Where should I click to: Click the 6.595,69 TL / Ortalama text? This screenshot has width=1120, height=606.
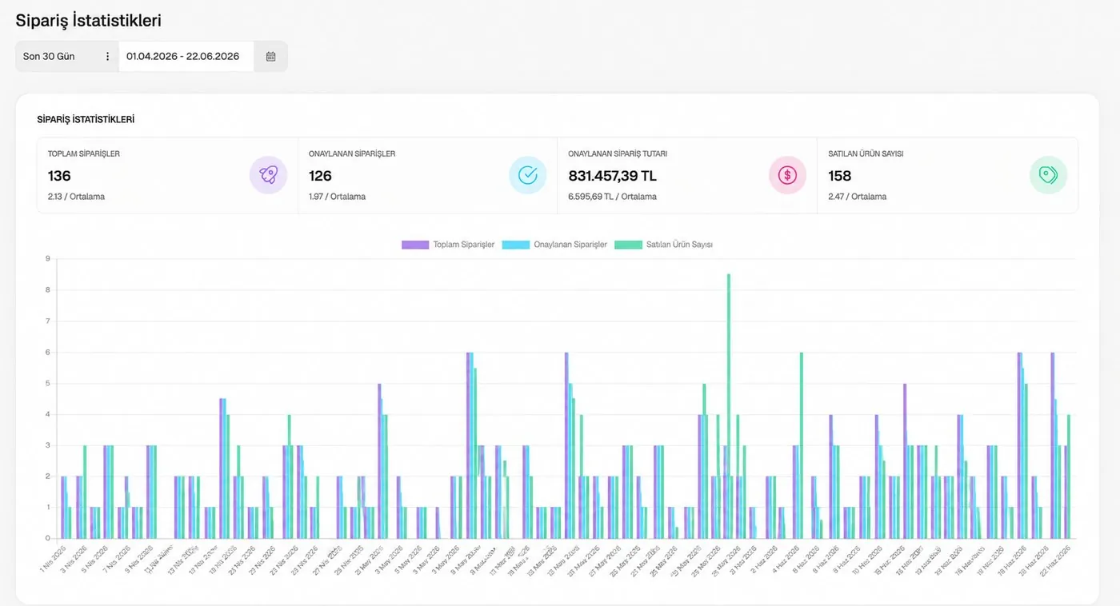point(612,197)
